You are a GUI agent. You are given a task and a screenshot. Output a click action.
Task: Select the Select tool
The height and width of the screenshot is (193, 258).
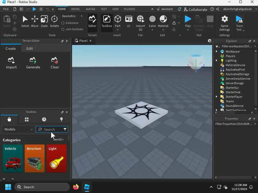25,22
